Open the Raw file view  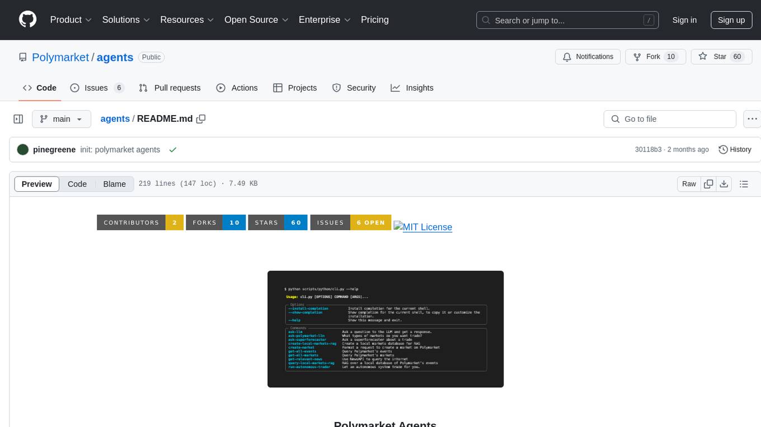689,184
